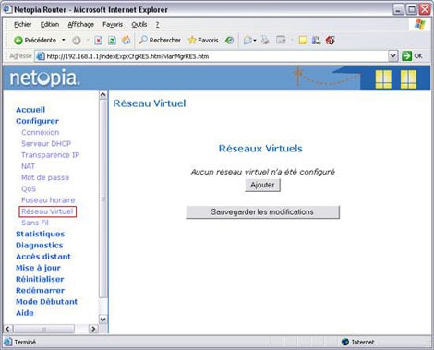Open Mise à jour page
The height and width of the screenshot is (350, 434).
pos(38,268)
